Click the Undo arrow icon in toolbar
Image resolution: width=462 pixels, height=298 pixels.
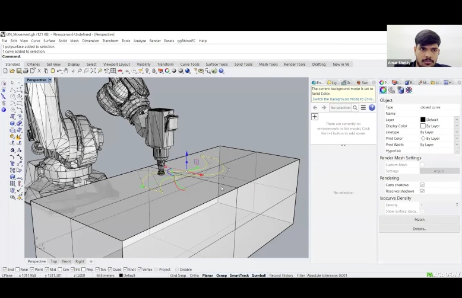coord(59,71)
